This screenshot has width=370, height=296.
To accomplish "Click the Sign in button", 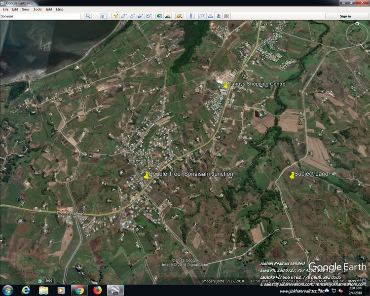I will coord(346,16).
